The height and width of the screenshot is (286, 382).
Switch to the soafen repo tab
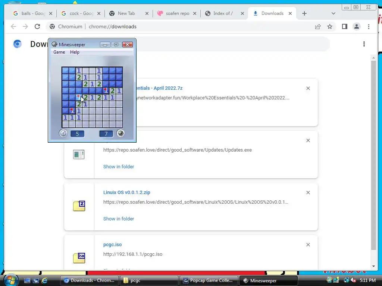pyautogui.click(x=177, y=13)
